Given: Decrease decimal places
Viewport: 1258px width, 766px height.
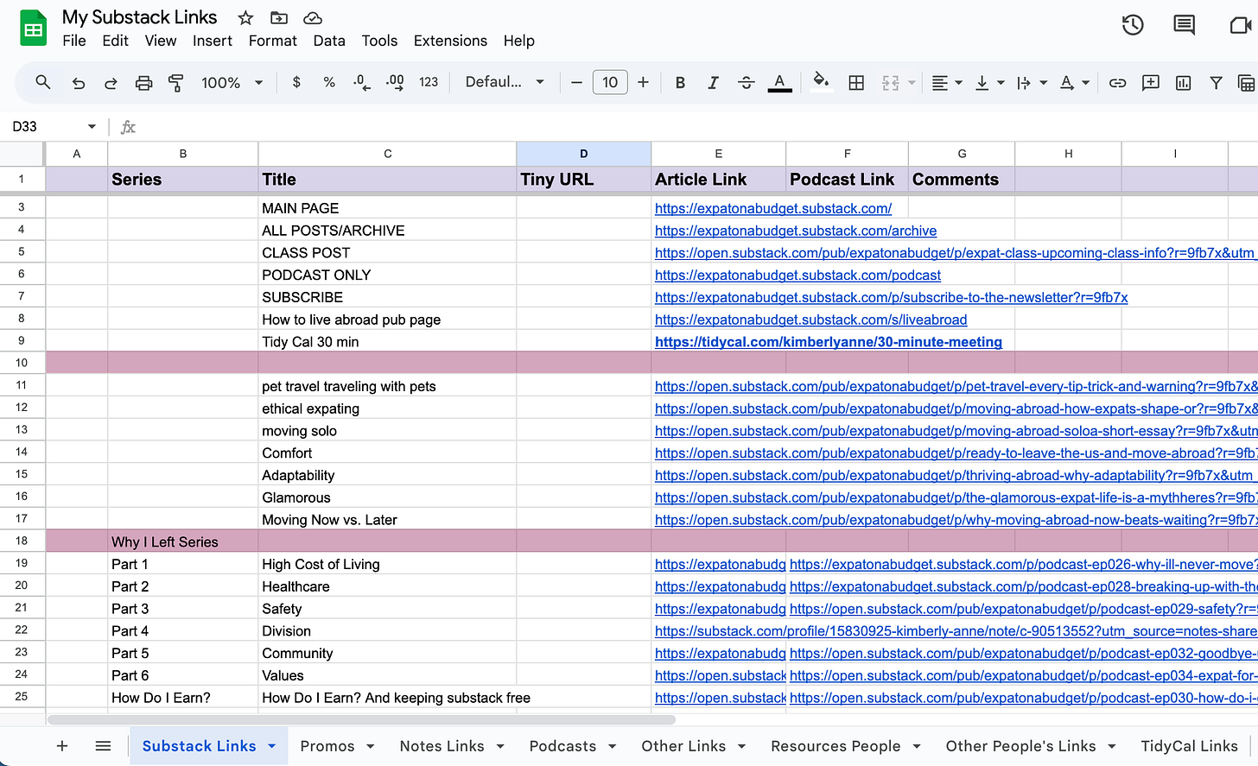Looking at the screenshot, I should click(362, 82).
